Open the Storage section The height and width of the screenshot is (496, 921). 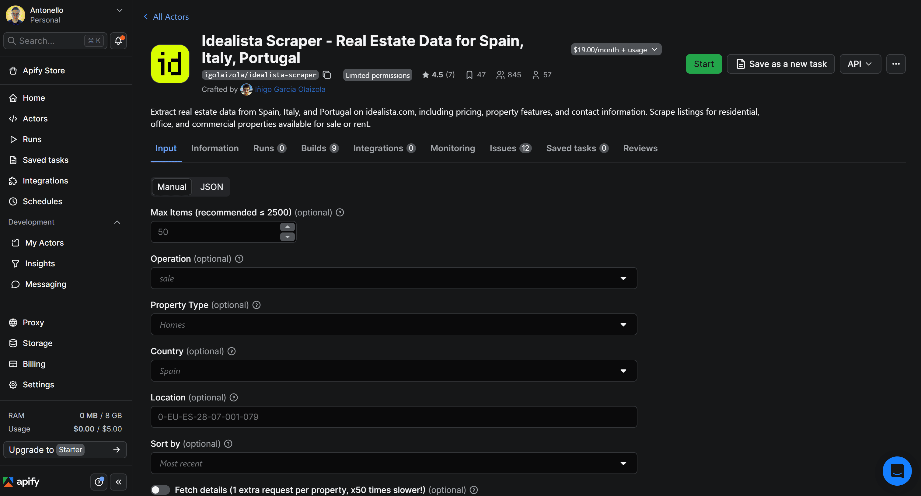(37, 343)
